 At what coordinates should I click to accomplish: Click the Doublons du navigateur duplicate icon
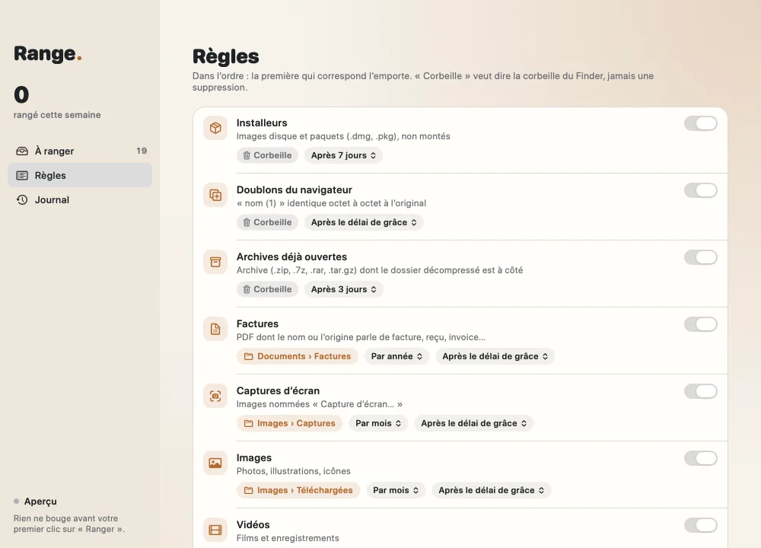coord(215,195)
